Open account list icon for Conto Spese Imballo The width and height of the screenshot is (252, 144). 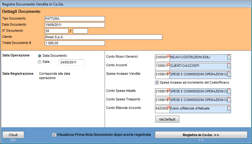[229, 91]
